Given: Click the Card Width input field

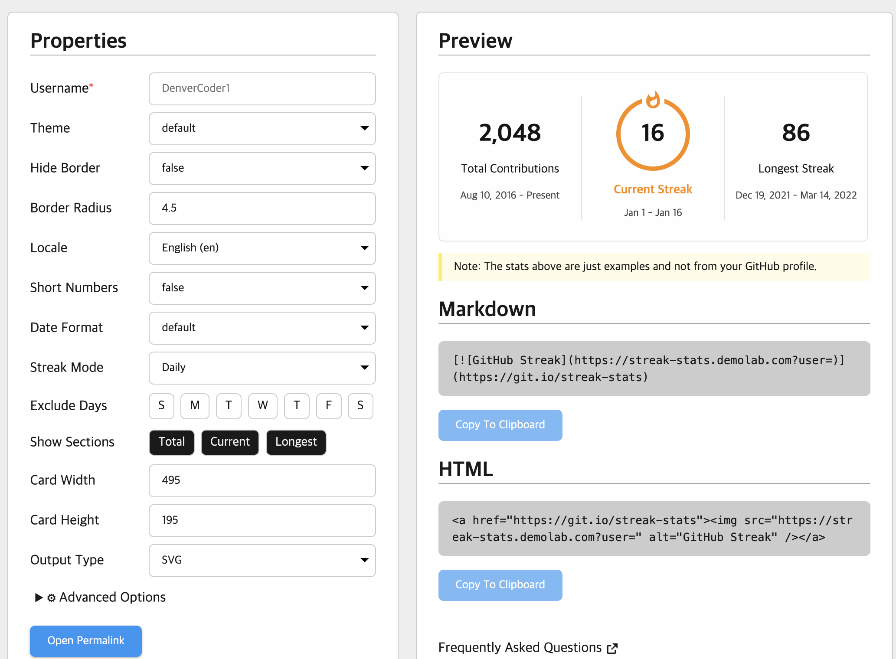Looking at the screenshot, I should click(x=262, y=480).
